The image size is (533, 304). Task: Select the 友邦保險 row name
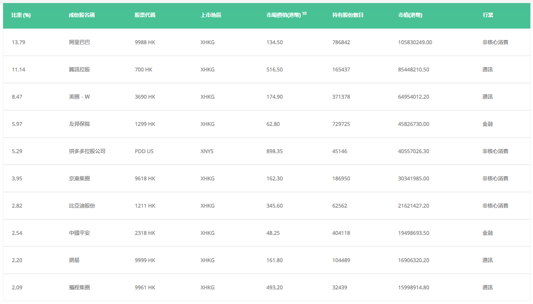tap(80, 124)
